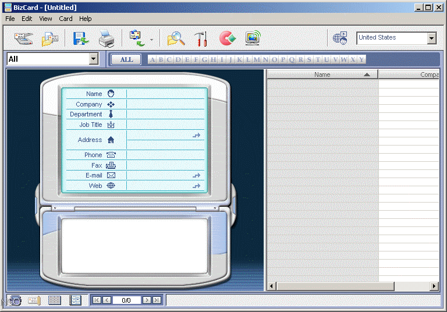Go to the first card record
Screen dimensions: 447x312
tap(97, 300)
